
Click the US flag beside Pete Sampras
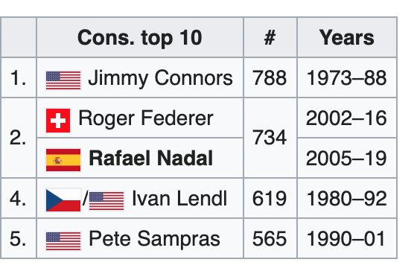pos(63,241)
